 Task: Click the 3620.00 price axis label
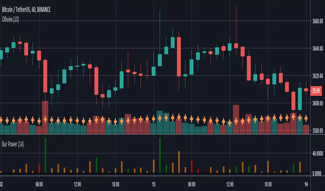pyautogui.click(x=317, y=76)
